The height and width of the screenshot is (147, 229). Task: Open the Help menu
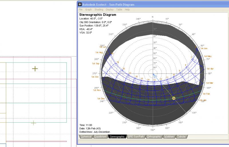(127, 9)
